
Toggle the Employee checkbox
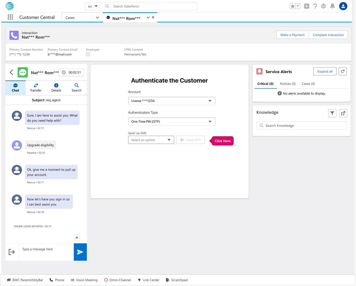pos(88,54)
